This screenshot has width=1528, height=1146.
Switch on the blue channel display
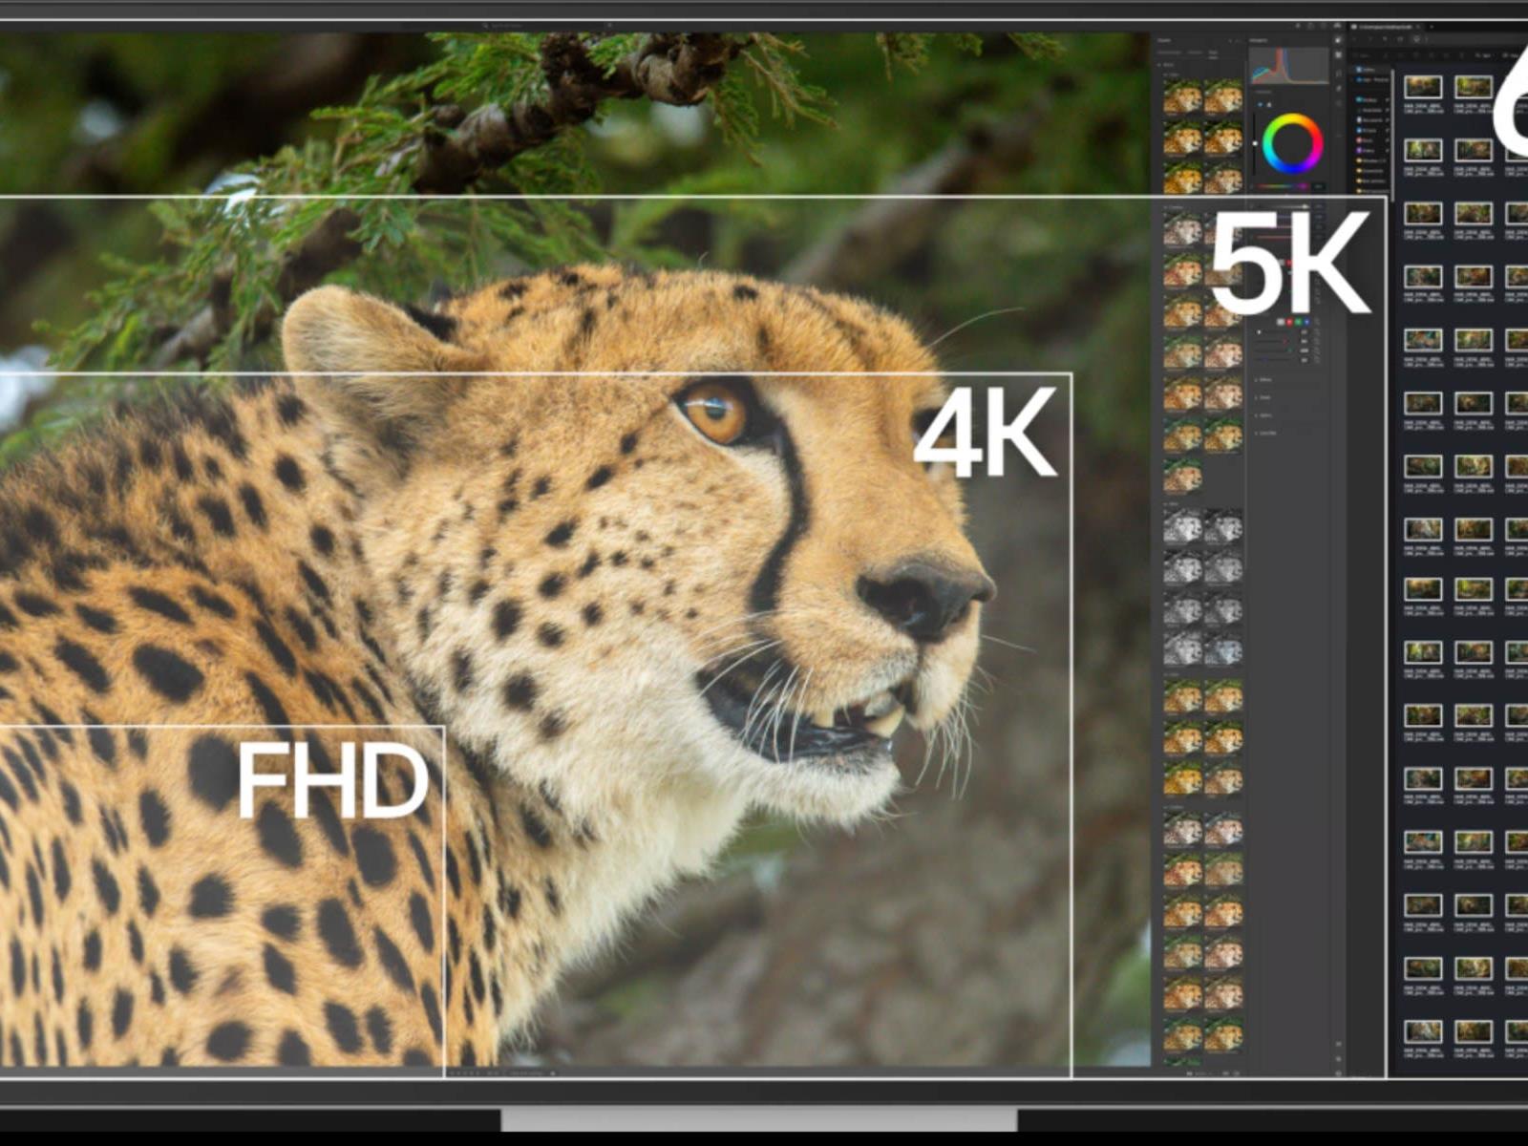point(1306,320)
